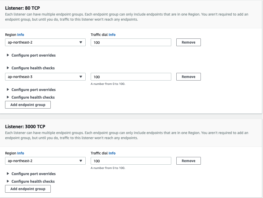Add endpoint group to Listener 3000 TCP
The width and height of the screenshot is (263, 198).
(28, 189)
